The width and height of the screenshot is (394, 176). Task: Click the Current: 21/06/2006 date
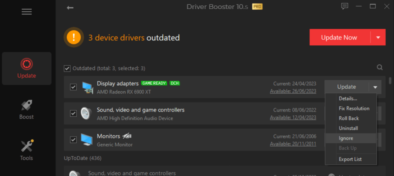tap(295, 136)
